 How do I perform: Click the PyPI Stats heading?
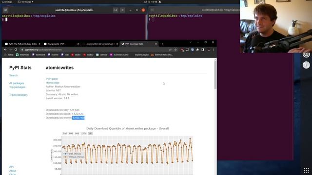(20, 68)
